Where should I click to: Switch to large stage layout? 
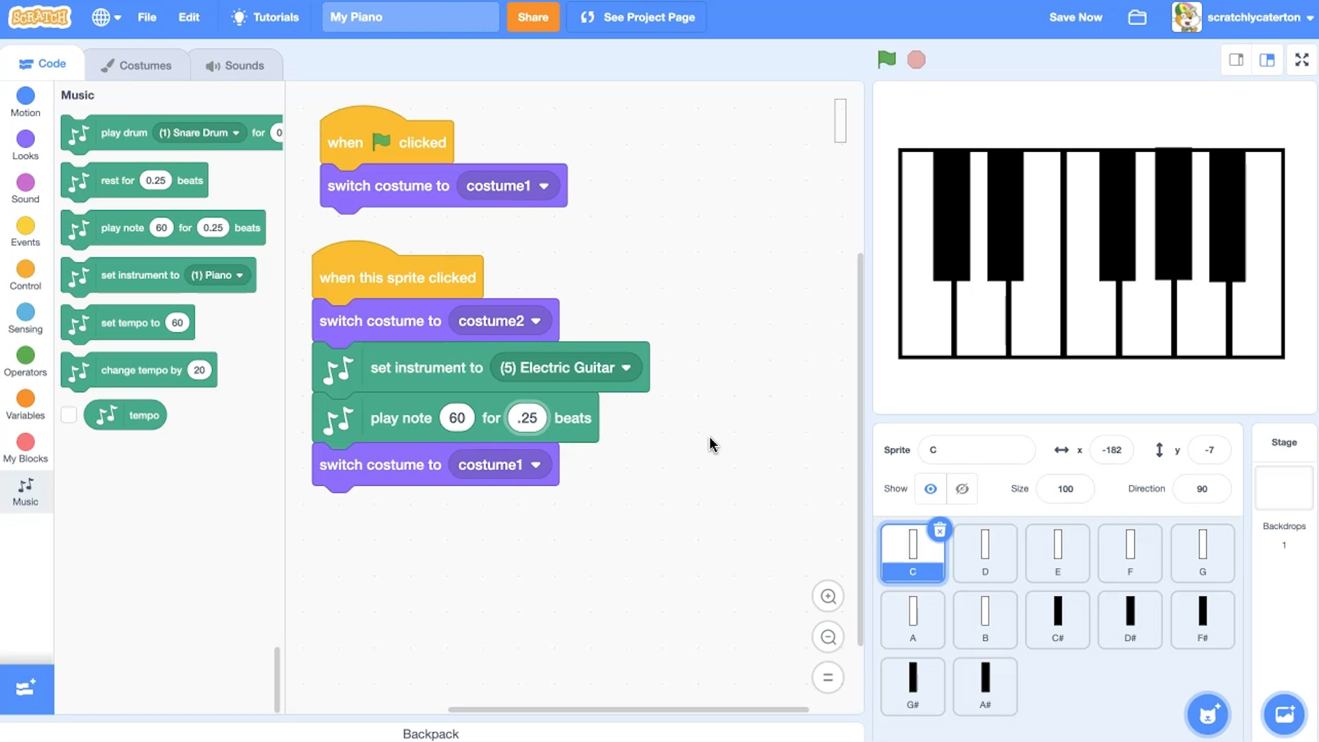tap(1267, 60)
